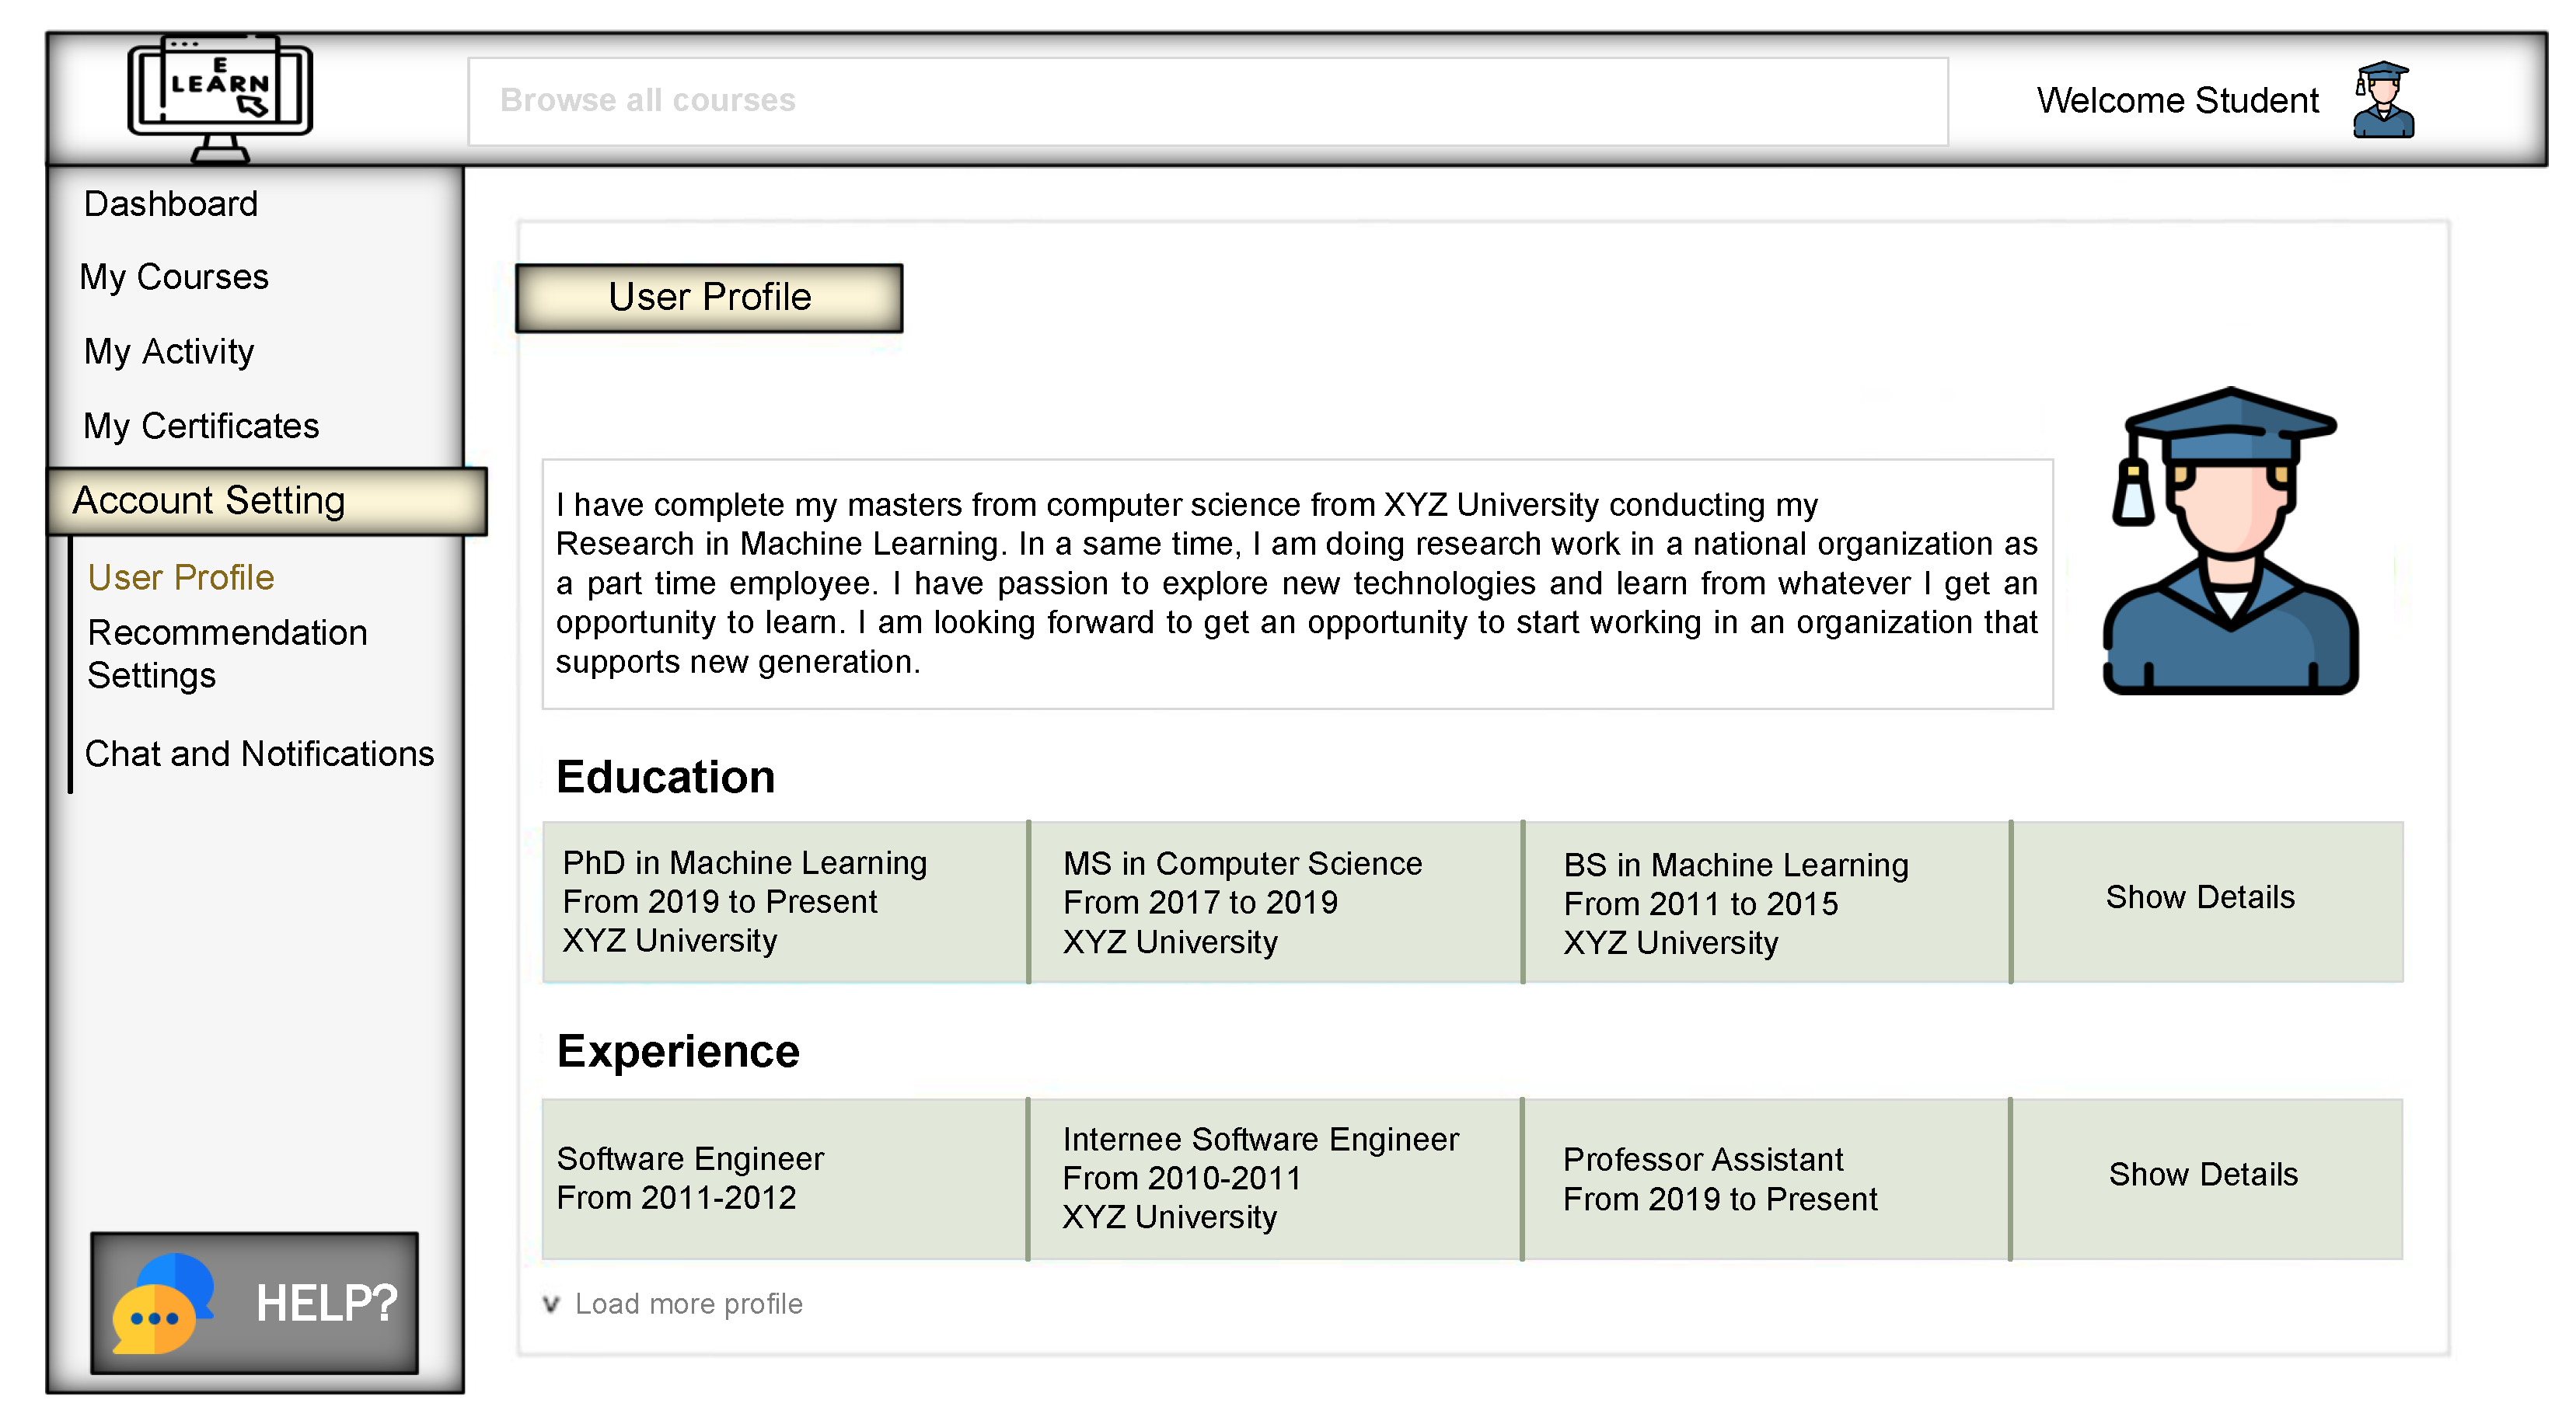Open Recommendation Settings
2576x1424 pixels.
[x=227, y=653]
